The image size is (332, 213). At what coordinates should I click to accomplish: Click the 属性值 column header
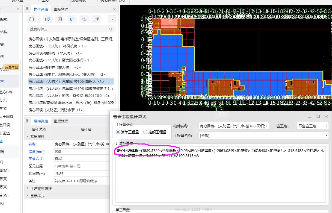(86, 129)
